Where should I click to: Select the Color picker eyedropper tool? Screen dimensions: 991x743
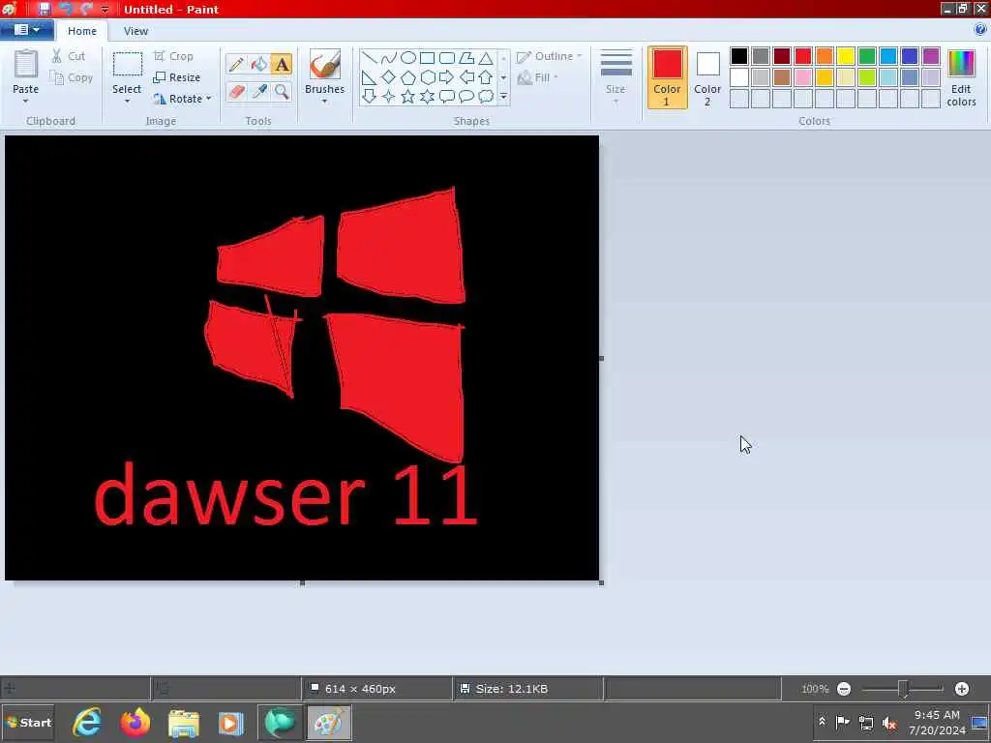[x=259, y=92]
